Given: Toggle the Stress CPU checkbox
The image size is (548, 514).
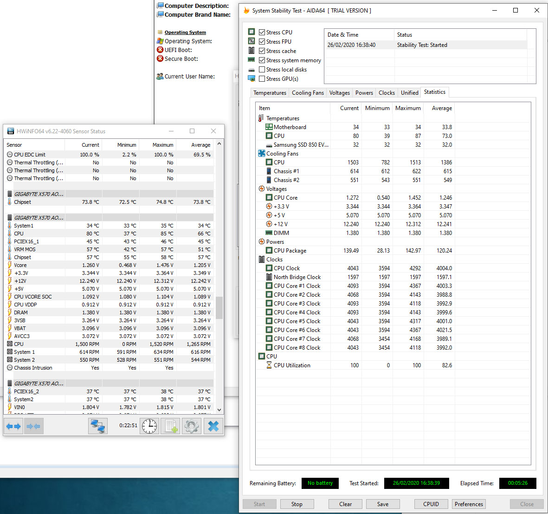Looking at the screenshot, I should tap(262, 32).
